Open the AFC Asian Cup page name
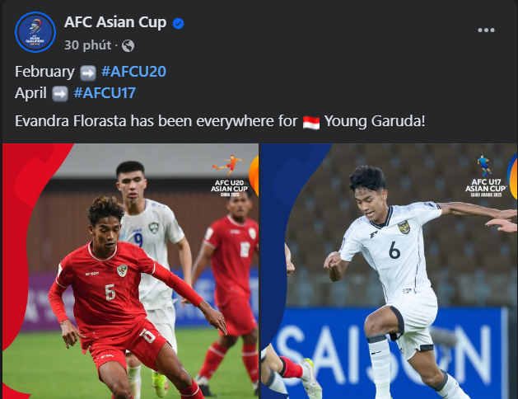 click(115, 22)
